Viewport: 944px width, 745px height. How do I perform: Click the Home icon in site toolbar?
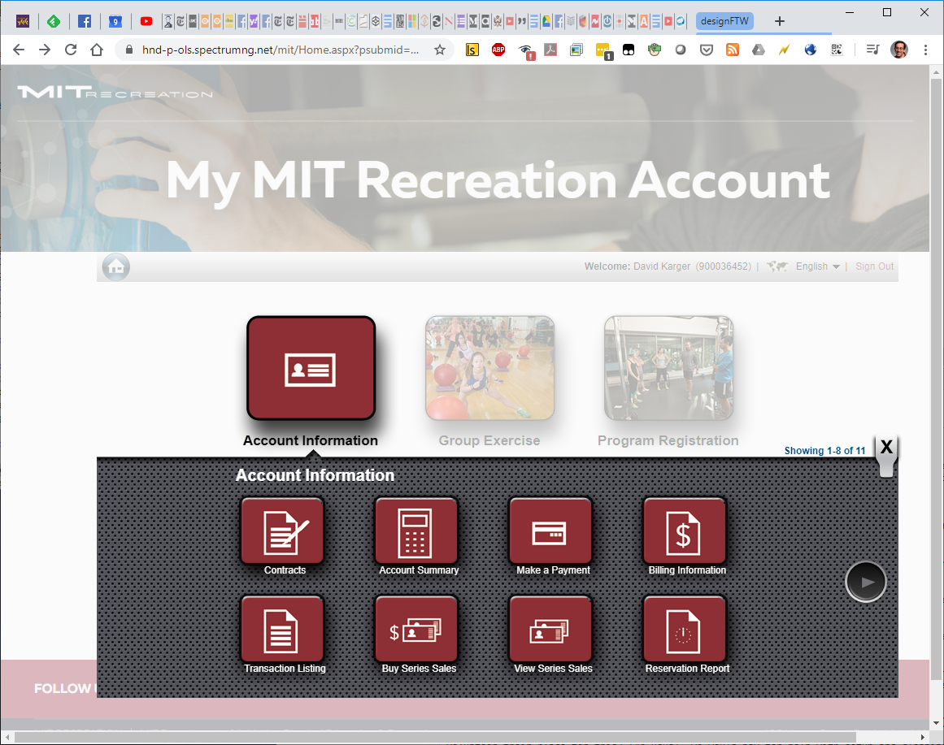click(x=116, y=266)
